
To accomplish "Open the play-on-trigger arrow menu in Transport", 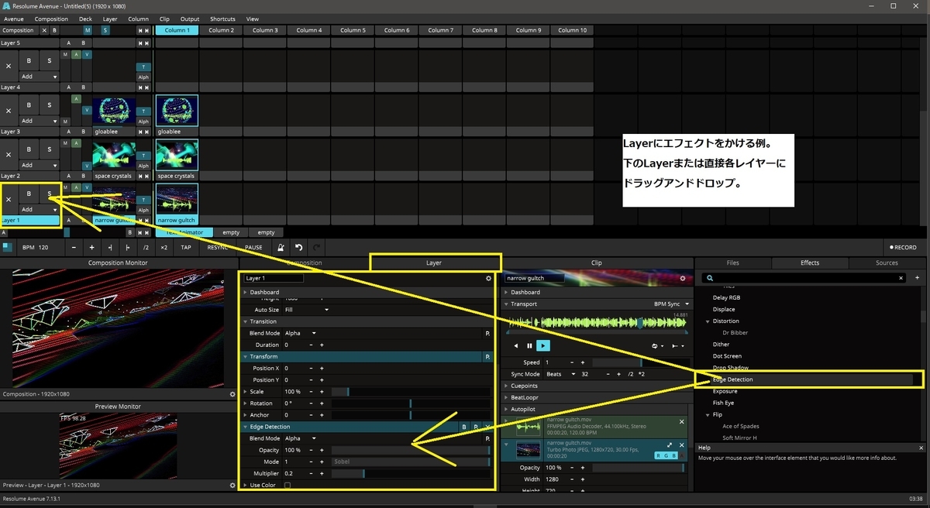I will coord(677,345).
